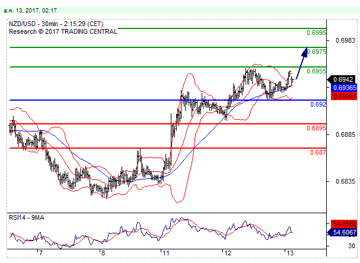
Task: Click the RSI moving average tag 54.6067
Action: [342, 232]
